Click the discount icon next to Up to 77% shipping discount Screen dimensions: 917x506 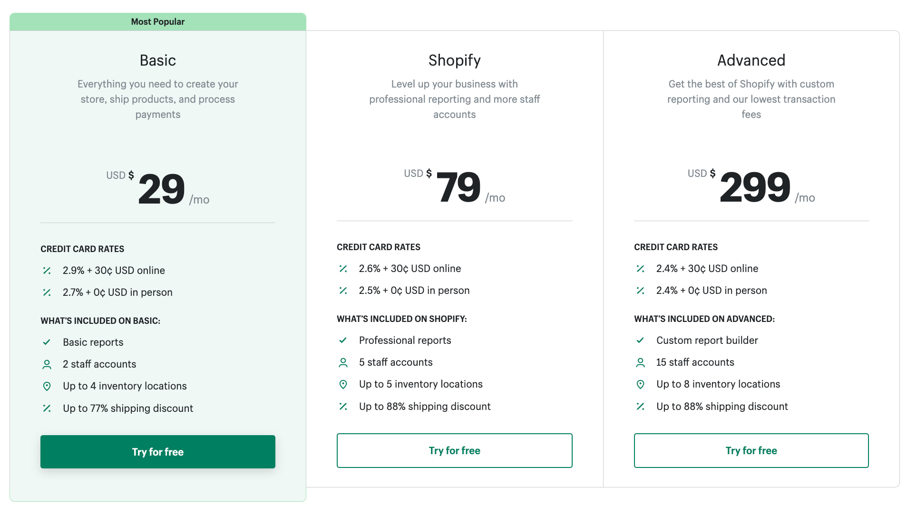tap(47, 408)
